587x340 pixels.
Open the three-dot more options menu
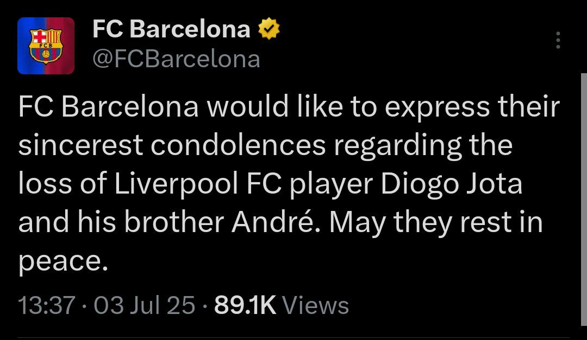pos(558,41)
